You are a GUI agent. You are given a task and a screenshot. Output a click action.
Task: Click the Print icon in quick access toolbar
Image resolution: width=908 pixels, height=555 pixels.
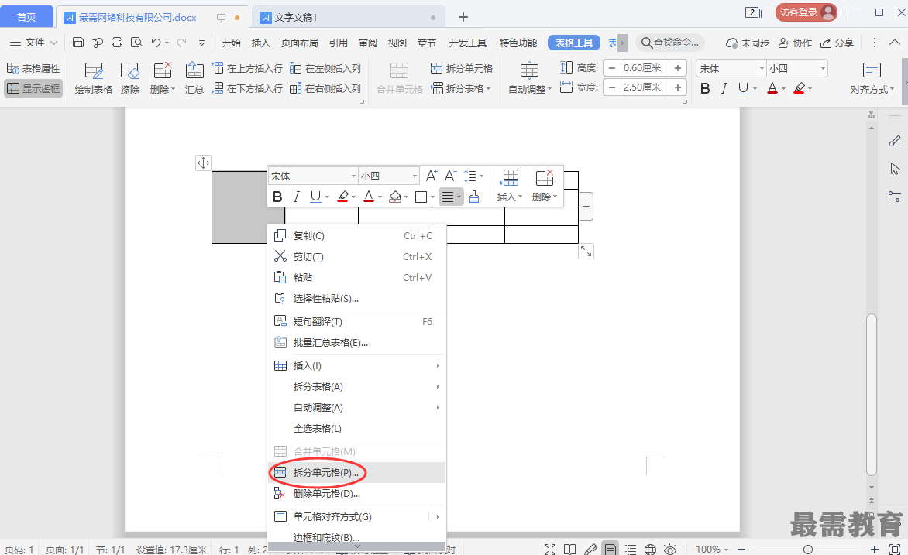pos(117,43)
